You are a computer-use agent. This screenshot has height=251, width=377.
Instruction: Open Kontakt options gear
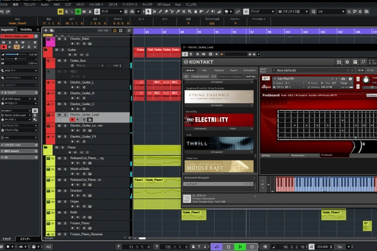[x=347, y=62]
